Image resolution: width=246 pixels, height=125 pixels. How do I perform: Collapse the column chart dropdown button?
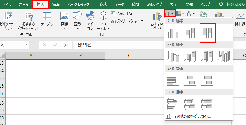[169, 13]
